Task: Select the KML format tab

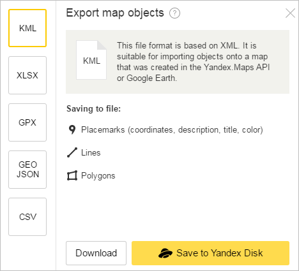Action: tap(27, 28)
